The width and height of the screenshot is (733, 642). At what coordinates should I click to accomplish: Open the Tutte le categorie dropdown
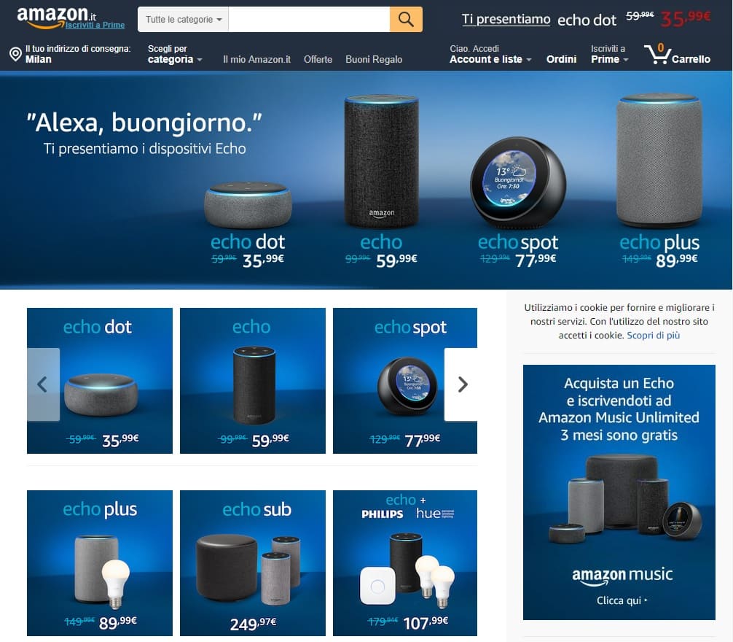[183, 19]
